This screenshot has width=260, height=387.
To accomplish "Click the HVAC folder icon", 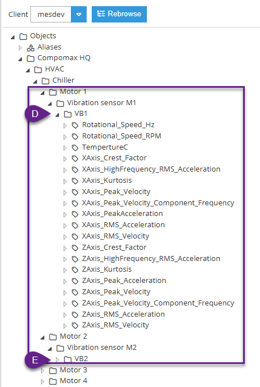I will click(x=38, y=70).
